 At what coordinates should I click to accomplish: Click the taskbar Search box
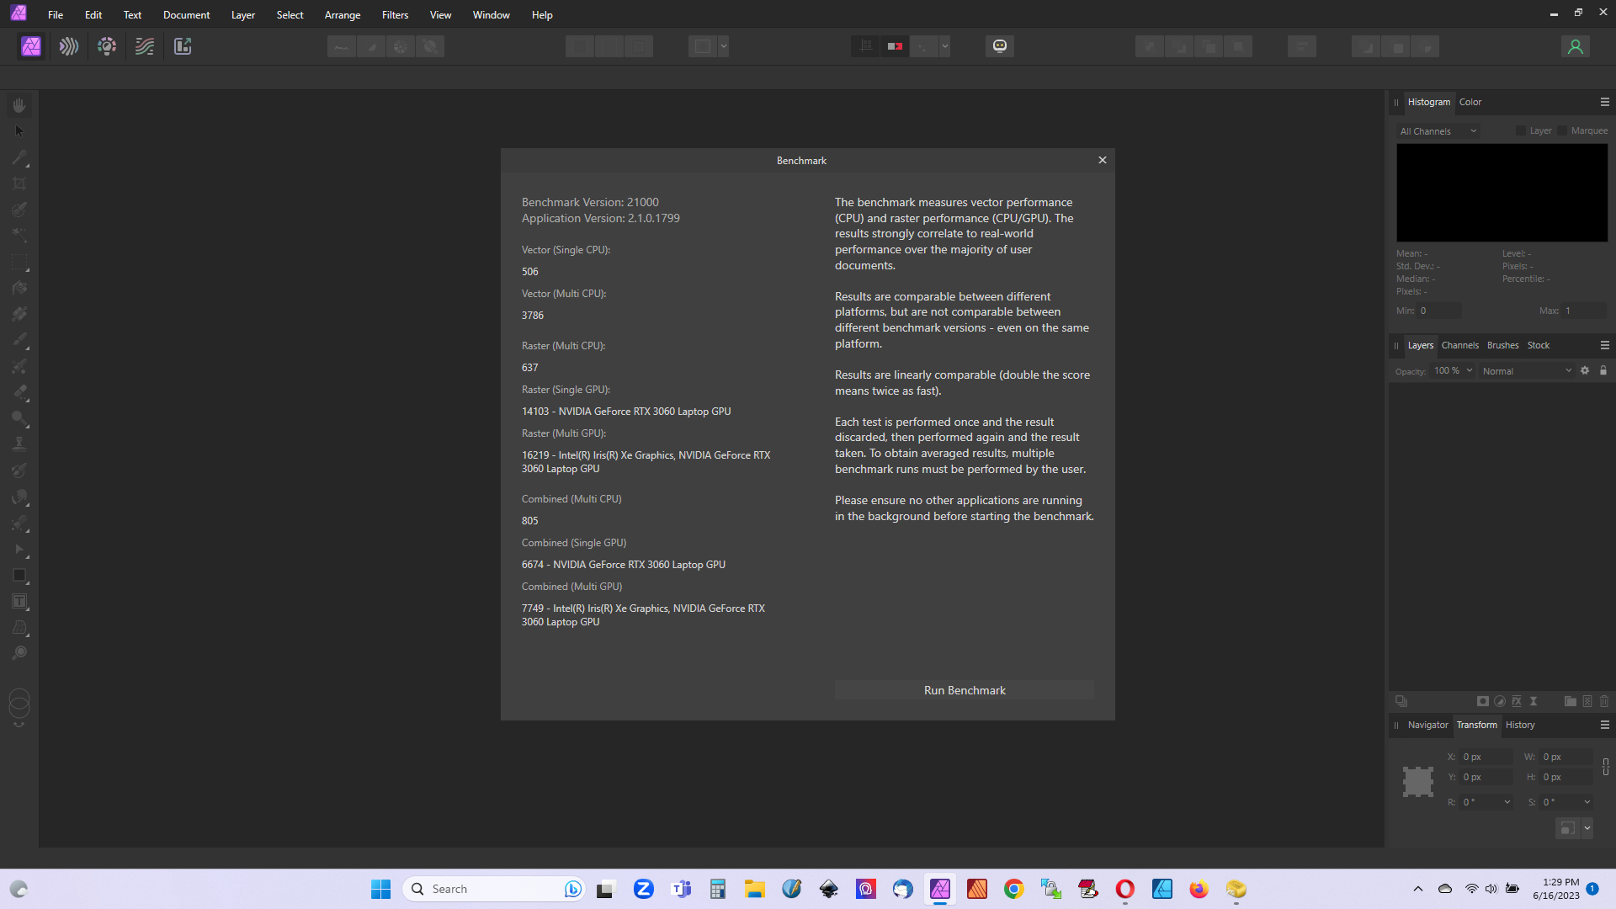(x=495, y=889)
